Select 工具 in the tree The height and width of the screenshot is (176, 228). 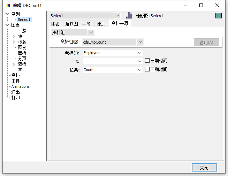point(15,81)
